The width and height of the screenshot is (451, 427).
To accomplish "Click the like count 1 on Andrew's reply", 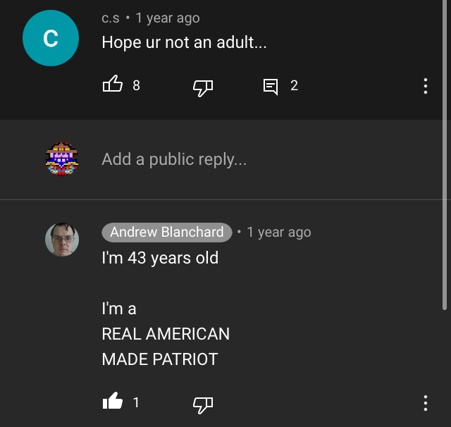I will tap(136, 402).
